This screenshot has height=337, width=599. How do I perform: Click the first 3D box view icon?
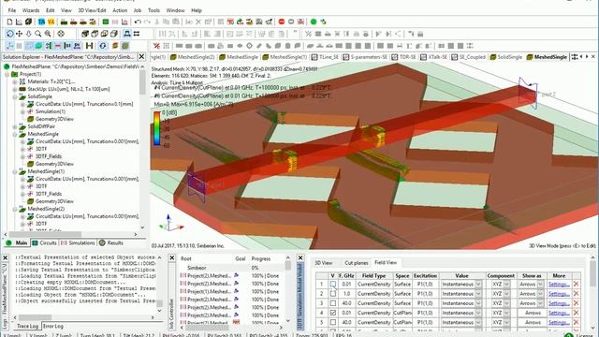tap(85, 34)
